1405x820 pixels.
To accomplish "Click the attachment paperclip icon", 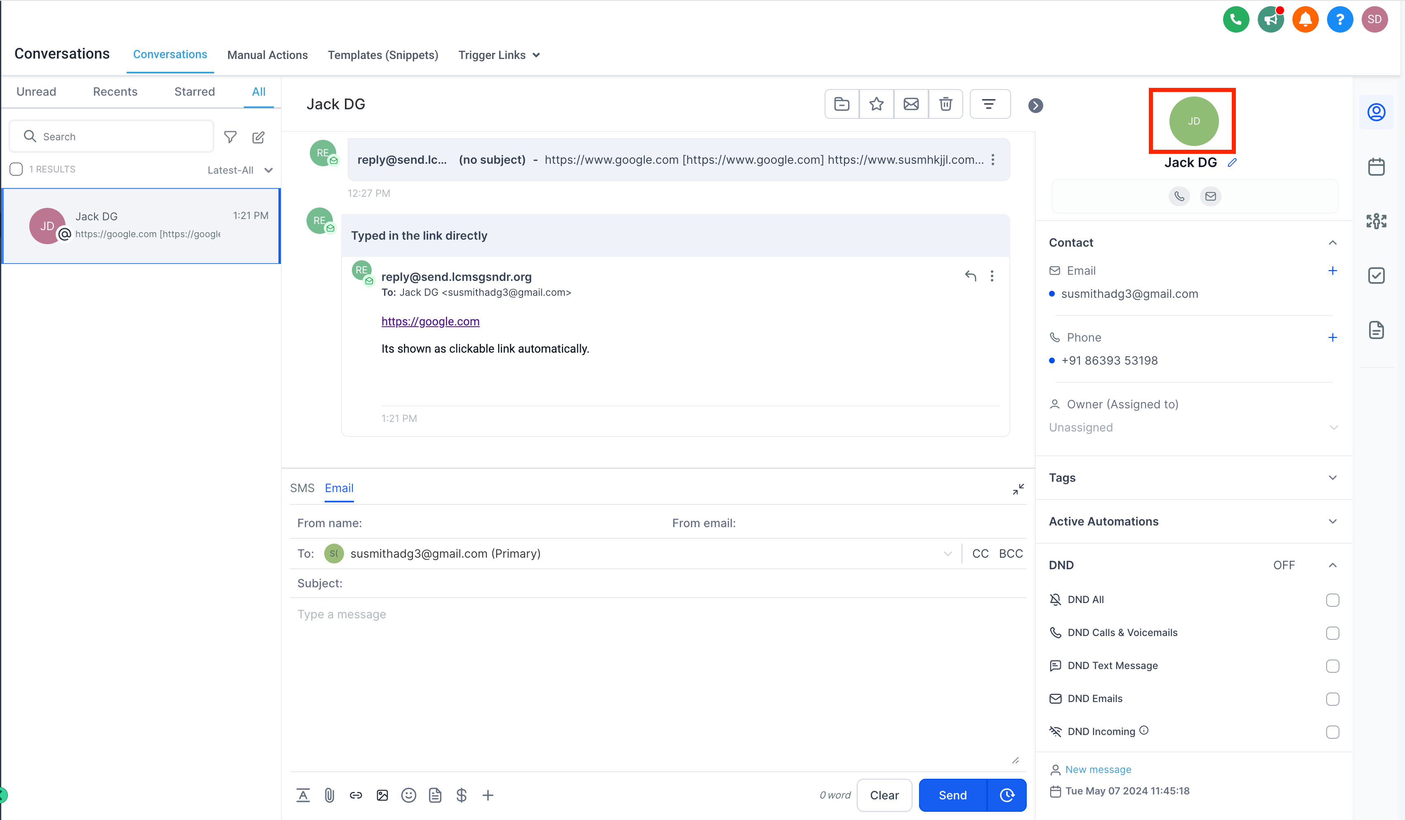I will click(329, 795).
